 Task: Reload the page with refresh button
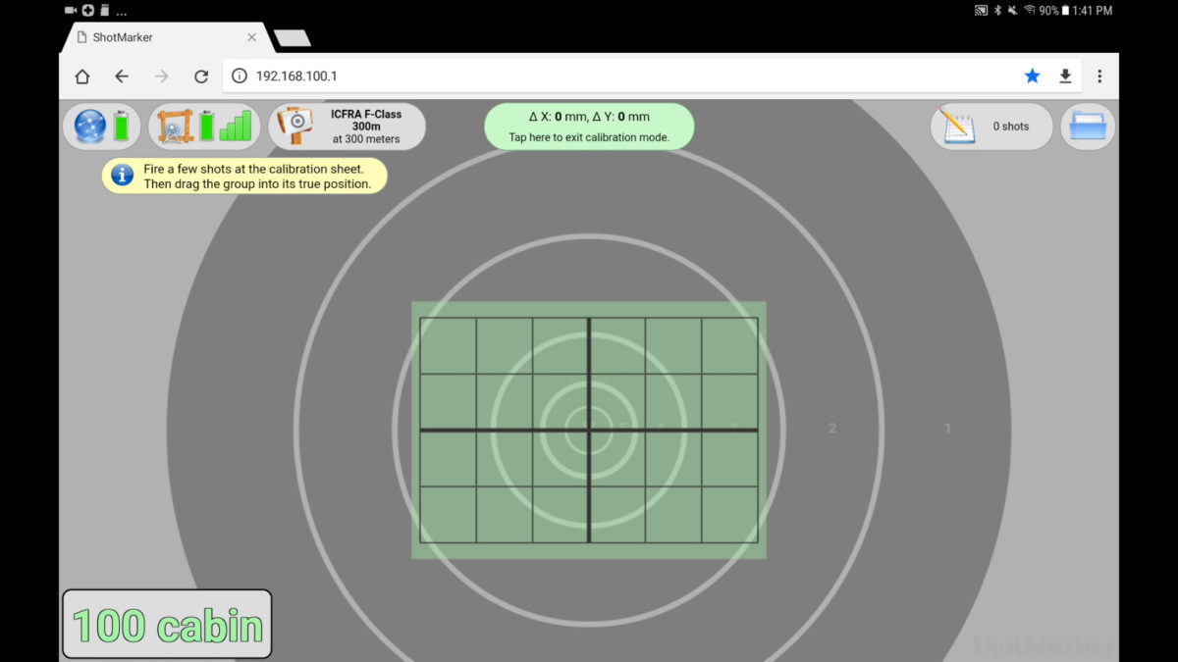(x=201, y=76)
